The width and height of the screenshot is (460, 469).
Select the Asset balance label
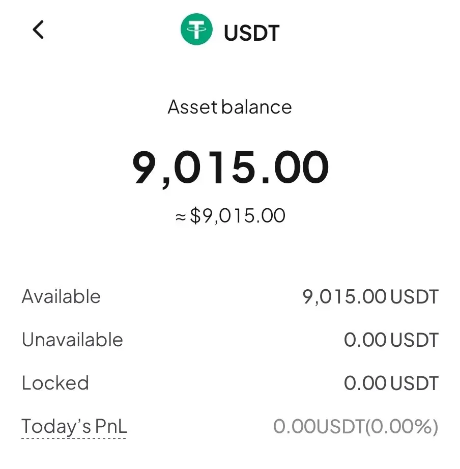(230, 107)
